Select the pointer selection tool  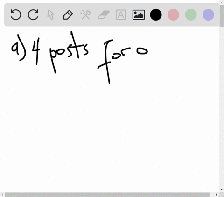51,14
